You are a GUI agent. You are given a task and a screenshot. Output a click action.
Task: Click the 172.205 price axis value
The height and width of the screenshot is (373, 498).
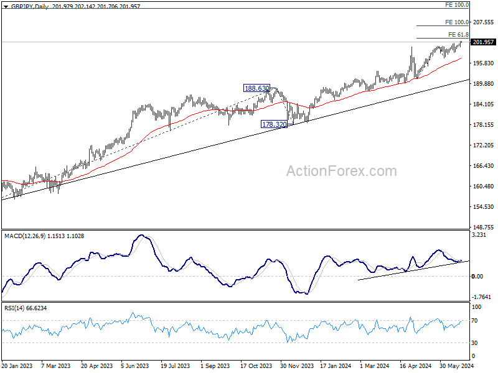click(484, 145)
